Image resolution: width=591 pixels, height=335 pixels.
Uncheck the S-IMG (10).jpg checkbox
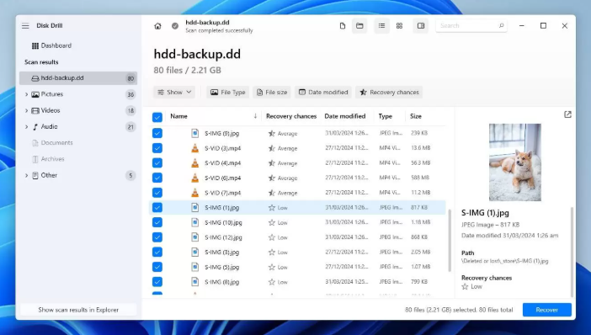tap(157, 222)
